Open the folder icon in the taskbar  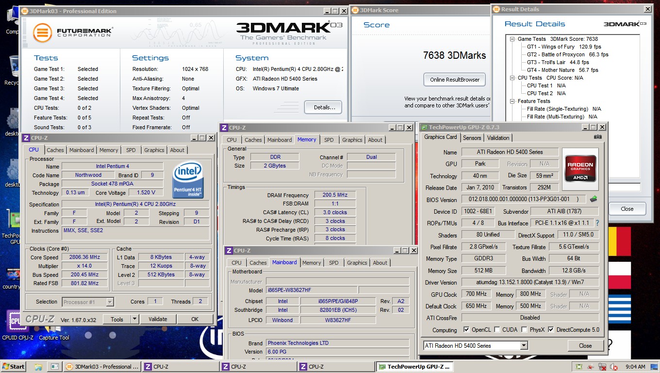pyautogui.click(x=38, y=367)
